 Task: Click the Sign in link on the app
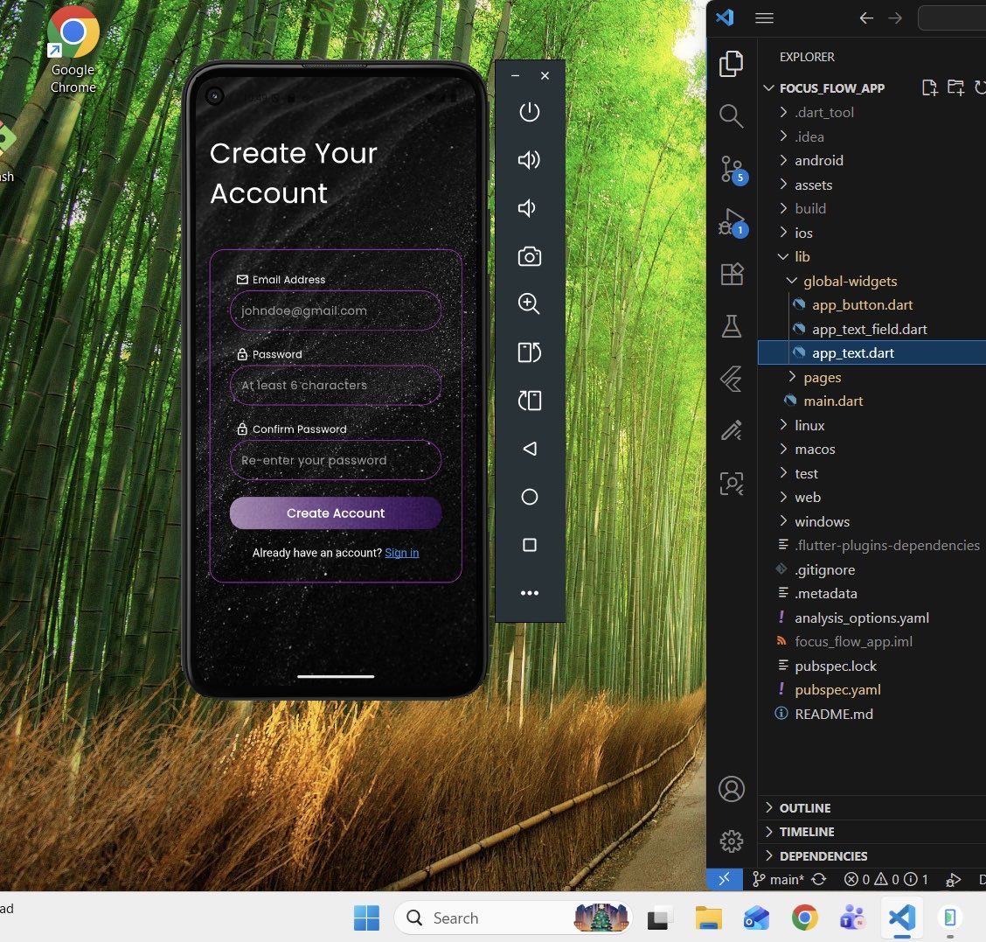pos(401,553)
